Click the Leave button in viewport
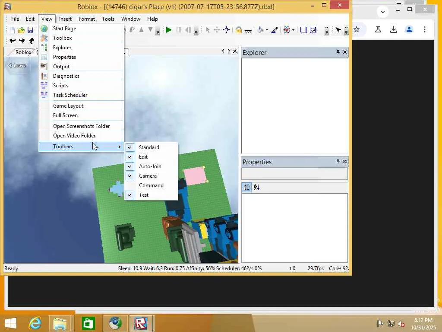This screenshot has height=332, width=442. tap(17, 66)
